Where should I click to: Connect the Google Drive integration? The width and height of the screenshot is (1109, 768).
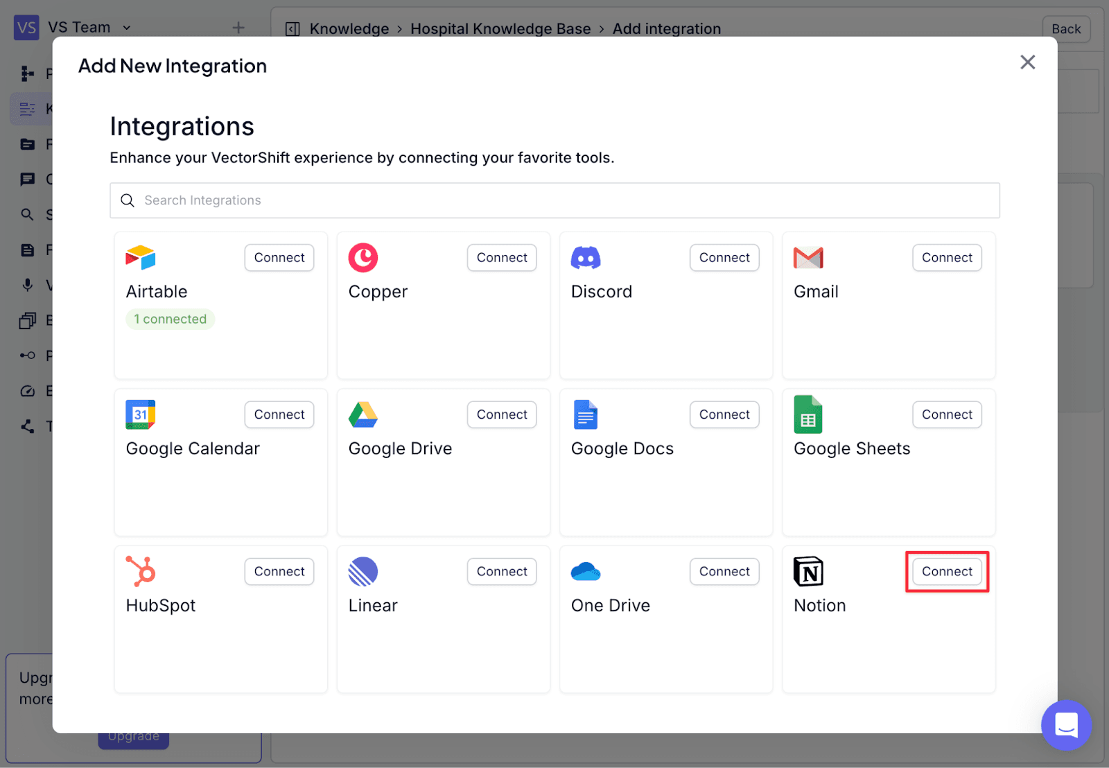tap(502, 414)
